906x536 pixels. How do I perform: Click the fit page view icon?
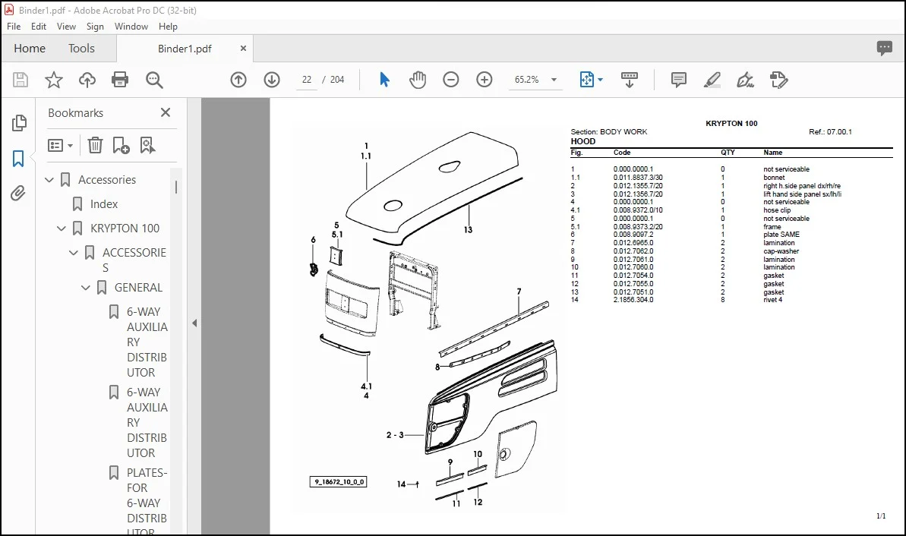(586, 80)
